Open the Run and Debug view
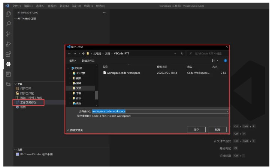 click(8, 44)
